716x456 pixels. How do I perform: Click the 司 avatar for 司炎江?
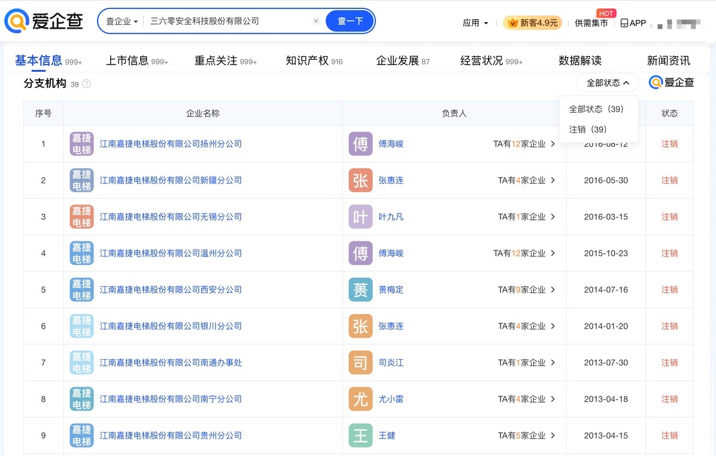coord(360,363)
